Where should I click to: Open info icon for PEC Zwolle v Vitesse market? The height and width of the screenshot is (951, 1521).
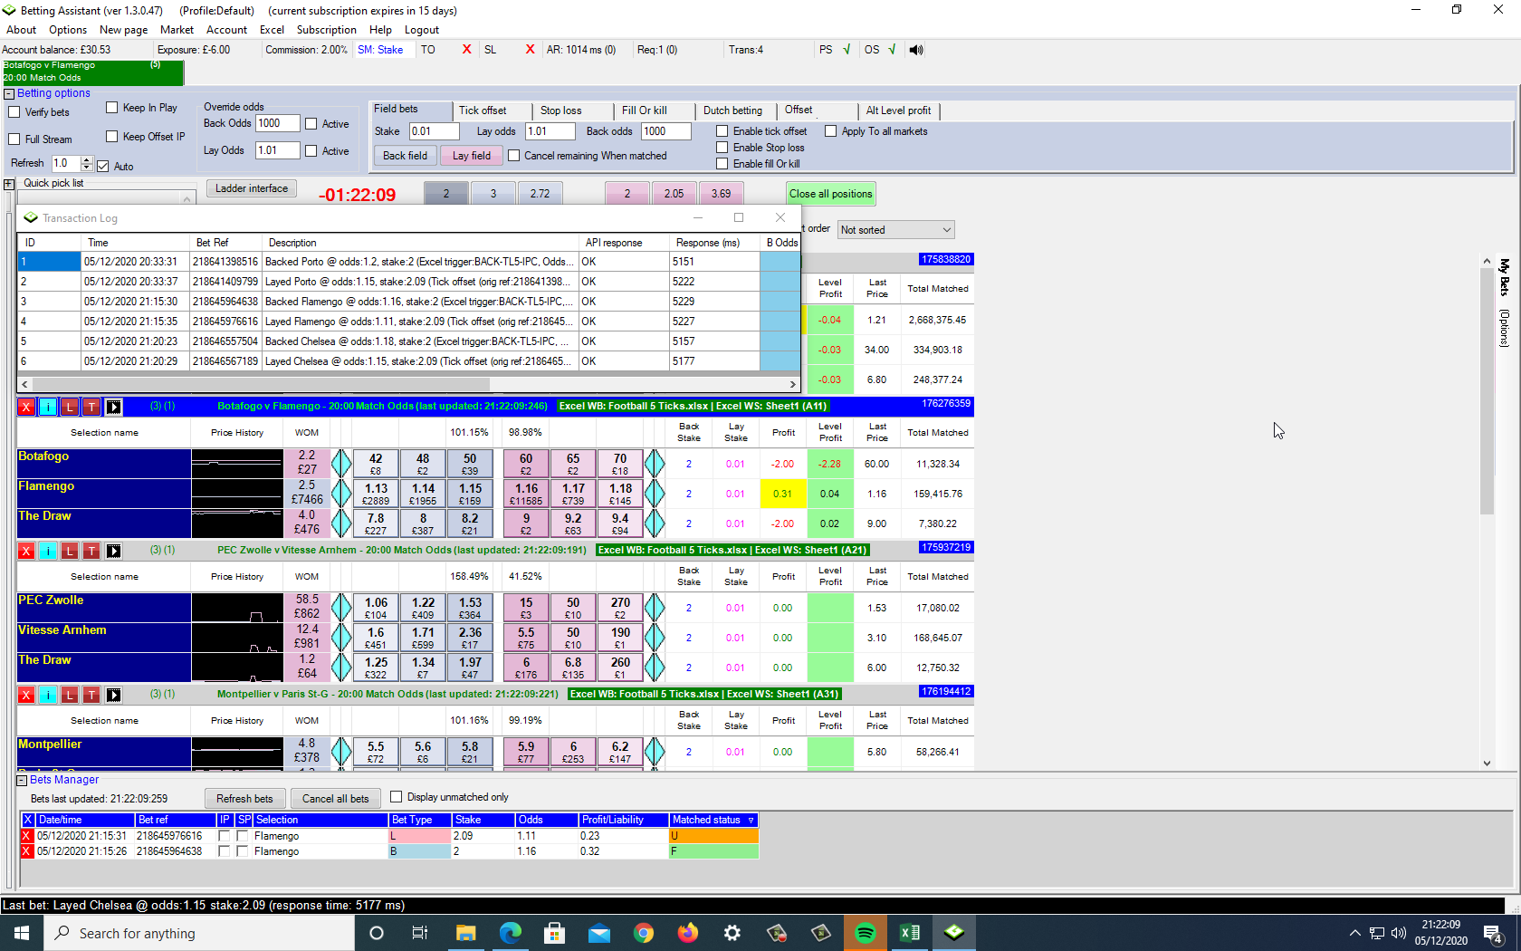pyautogui.click(x=48, y=551)
